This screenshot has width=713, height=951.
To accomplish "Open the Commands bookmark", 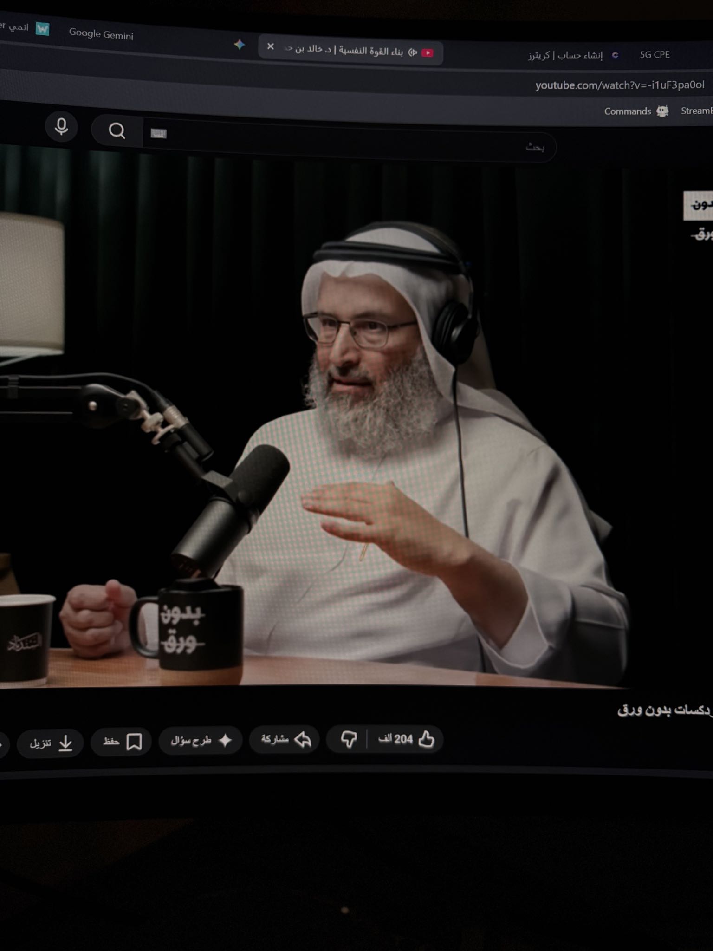I will (628, 111).
